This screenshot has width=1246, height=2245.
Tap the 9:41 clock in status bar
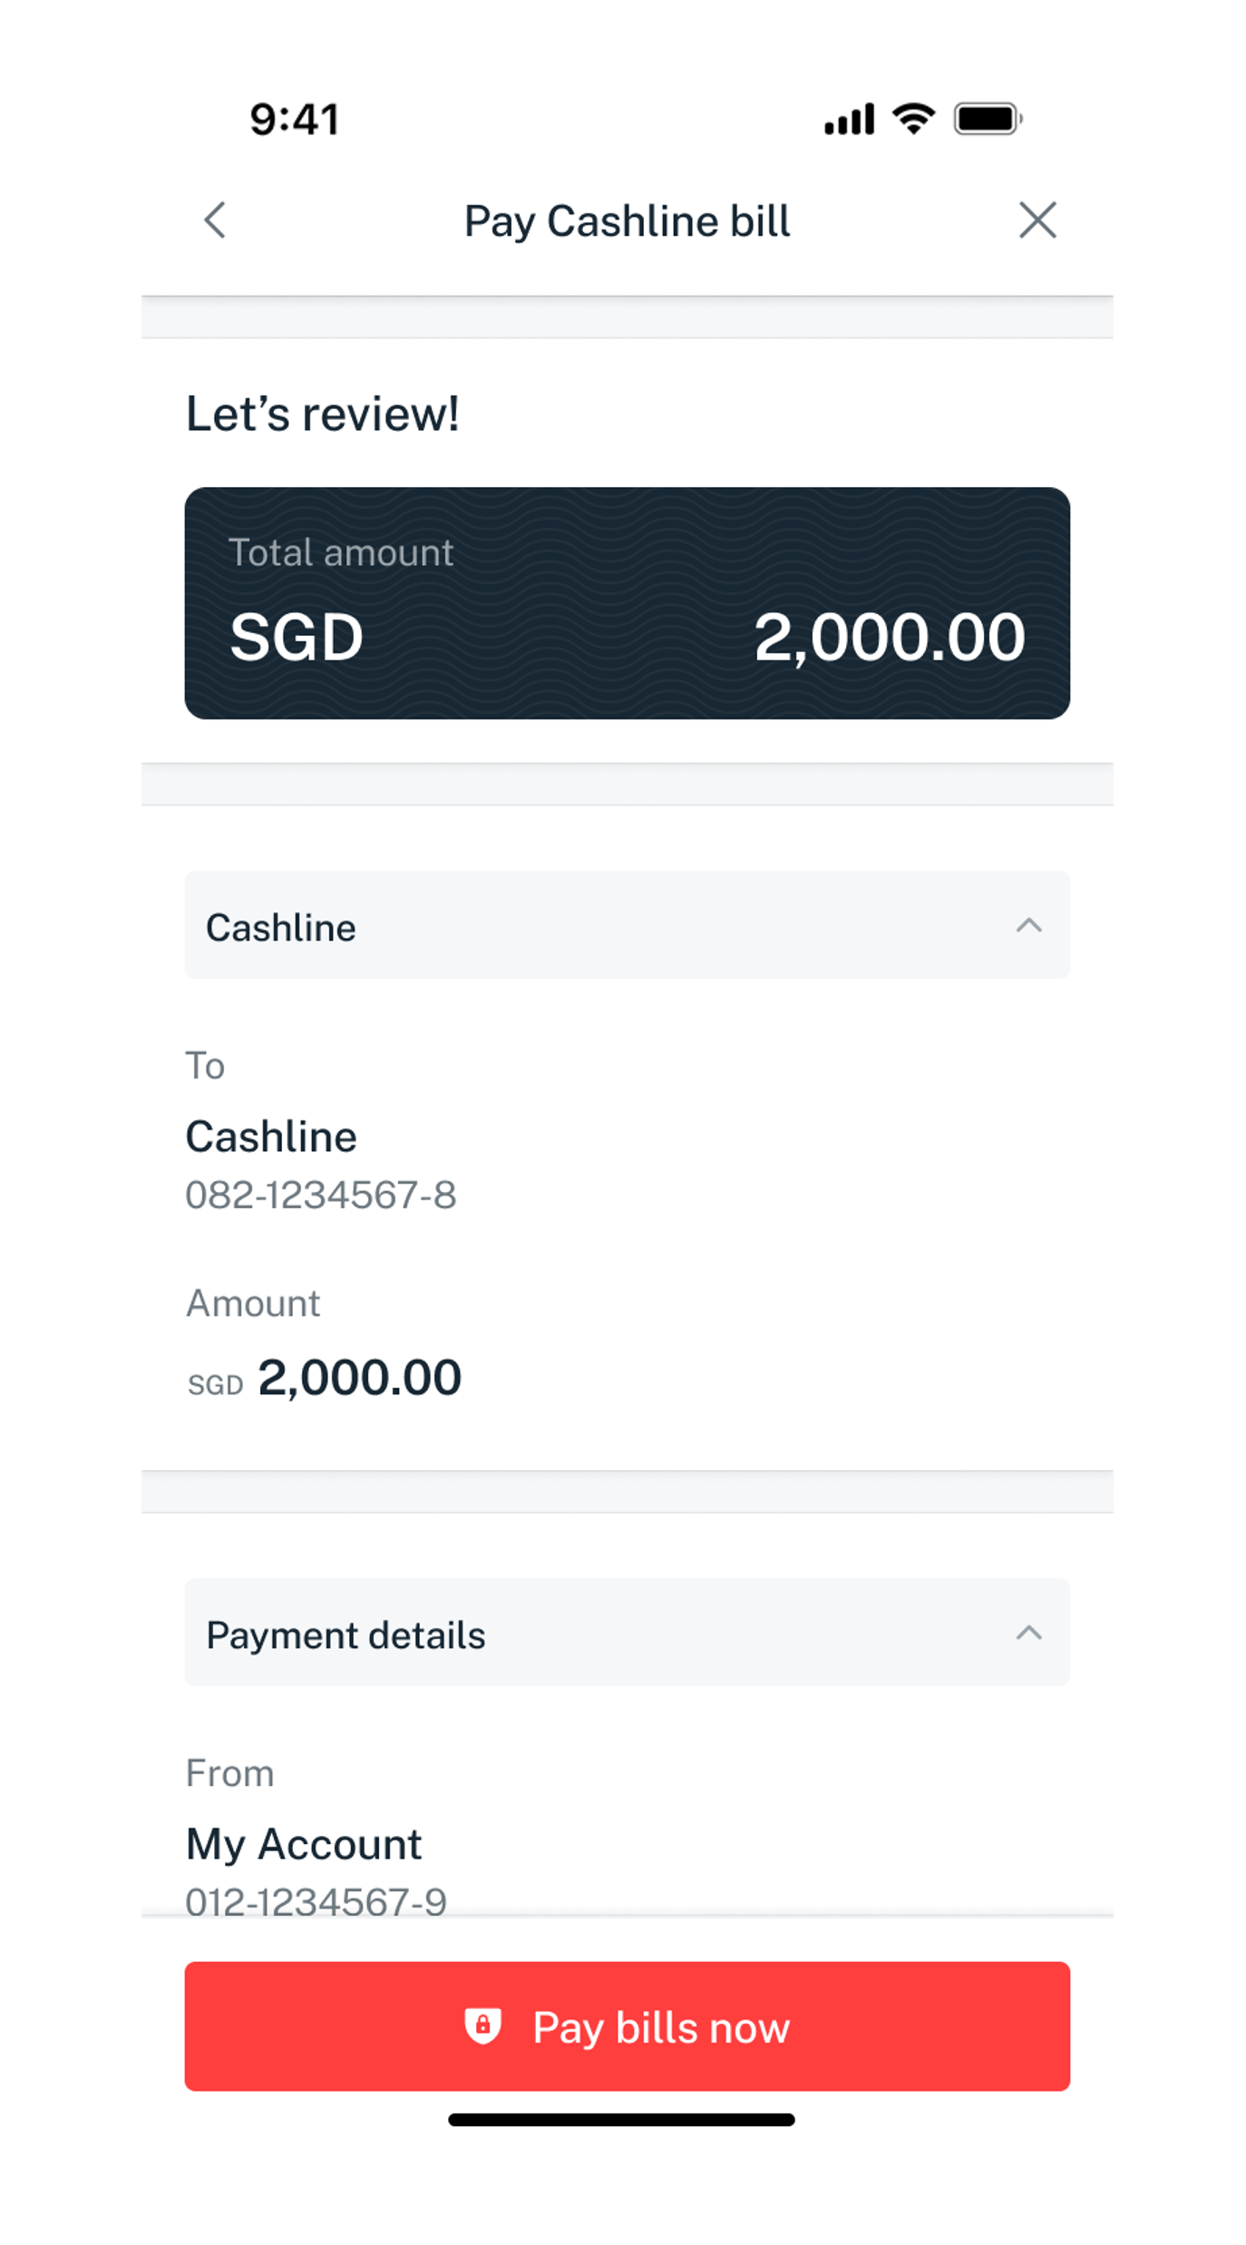(293, 118)
